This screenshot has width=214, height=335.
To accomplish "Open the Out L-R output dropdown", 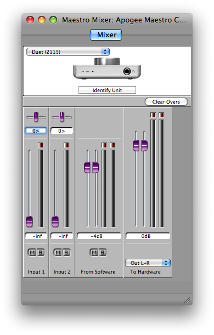I will point(148,263).
